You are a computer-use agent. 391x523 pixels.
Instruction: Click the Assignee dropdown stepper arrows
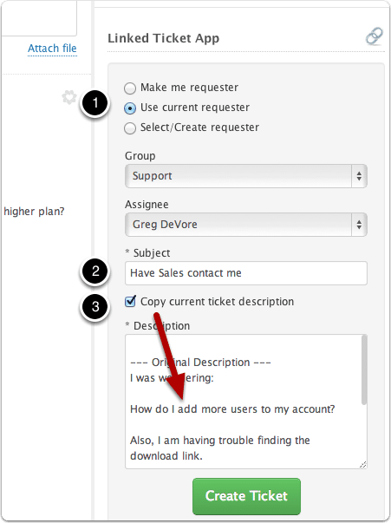359,225
